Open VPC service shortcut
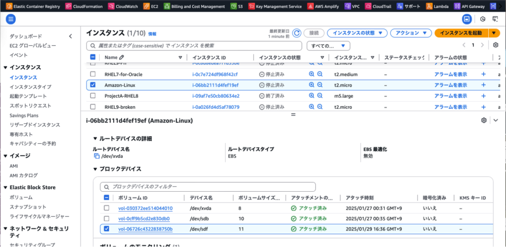Viewport: 506px width, 247px height. coord(352,6)
